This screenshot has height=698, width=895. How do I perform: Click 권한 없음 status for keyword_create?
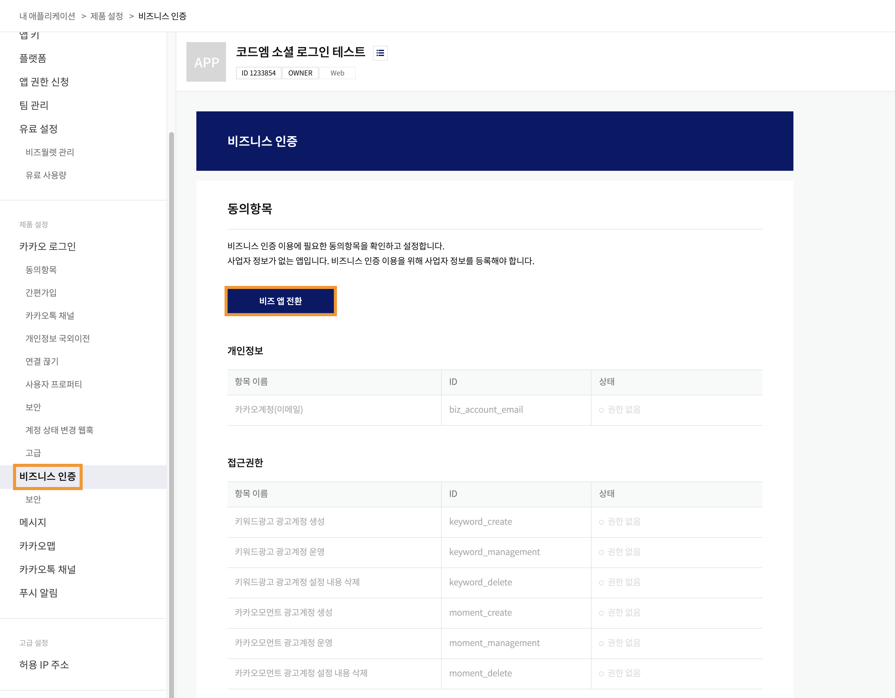tap(620, 522)
